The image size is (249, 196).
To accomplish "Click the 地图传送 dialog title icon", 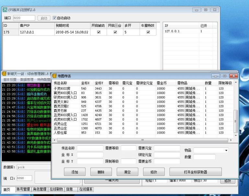I will [54, 76].
